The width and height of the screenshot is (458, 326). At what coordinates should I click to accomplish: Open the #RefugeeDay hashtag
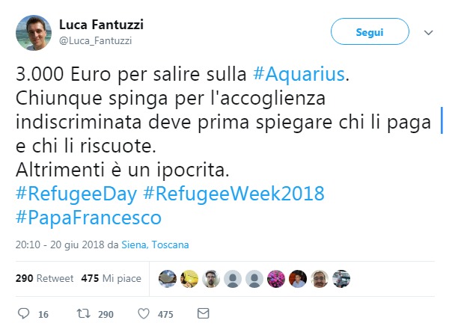coord(76,194)
